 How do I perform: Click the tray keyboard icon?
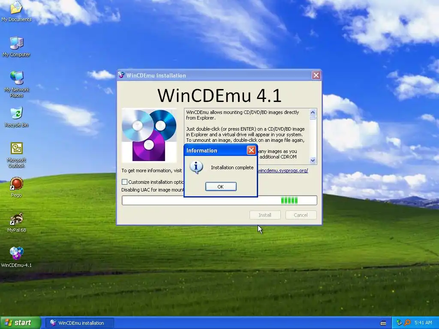click(x=383, y=323)
